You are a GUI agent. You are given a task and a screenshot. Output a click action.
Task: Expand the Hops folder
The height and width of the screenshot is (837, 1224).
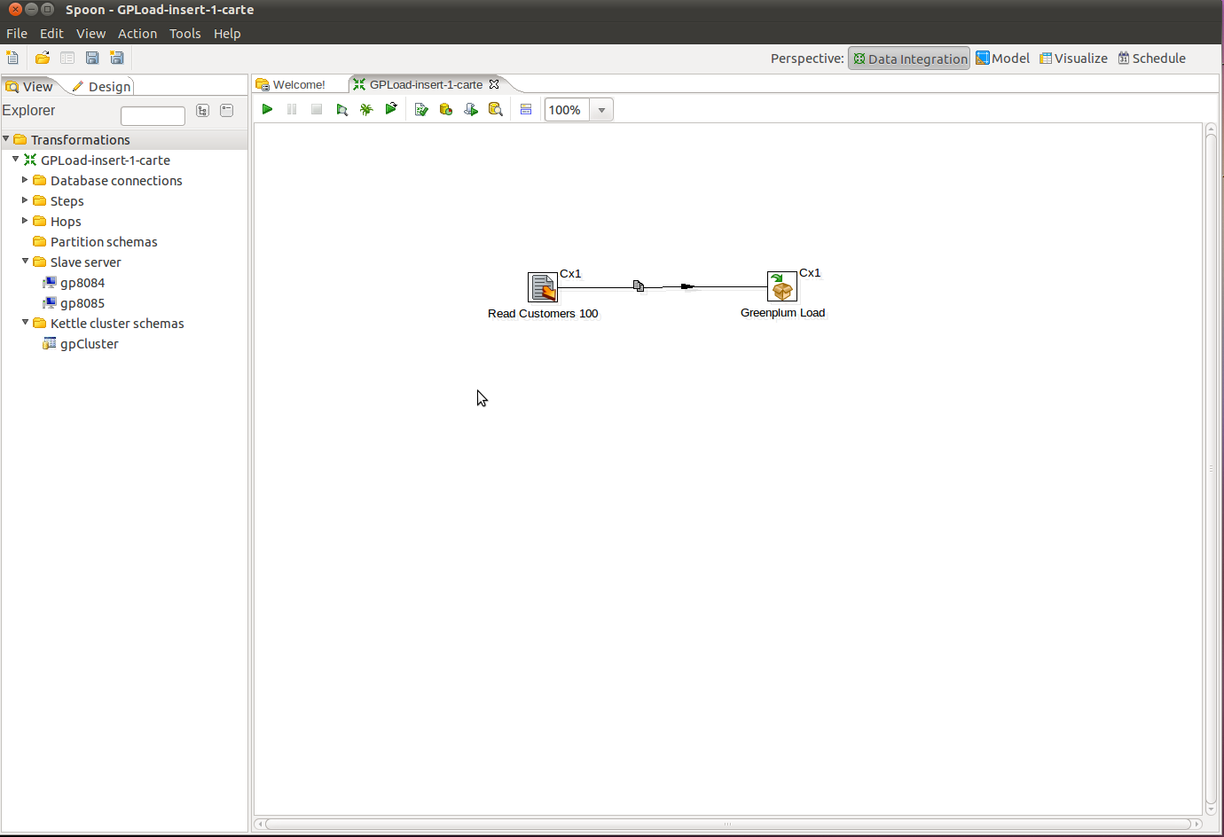[26, 221]
